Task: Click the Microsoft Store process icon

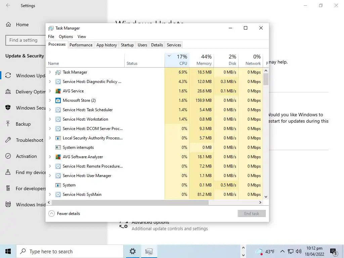Action: 58,100
